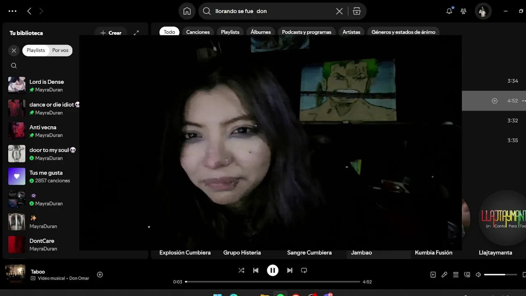The width and height of the screenshot is (526, 296).
Task: Clear the search field text
Action: pos(339,11)
